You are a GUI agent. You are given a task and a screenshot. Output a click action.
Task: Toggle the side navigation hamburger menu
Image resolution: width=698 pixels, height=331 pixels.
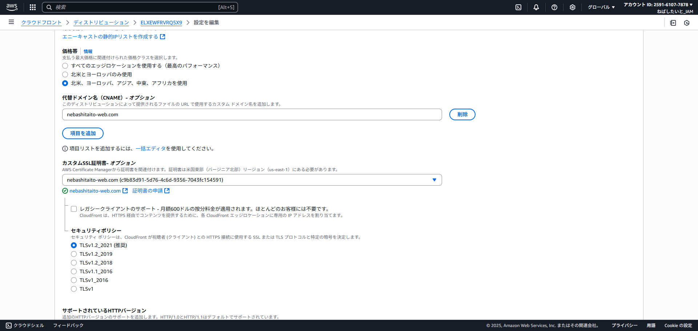point(11,22)
